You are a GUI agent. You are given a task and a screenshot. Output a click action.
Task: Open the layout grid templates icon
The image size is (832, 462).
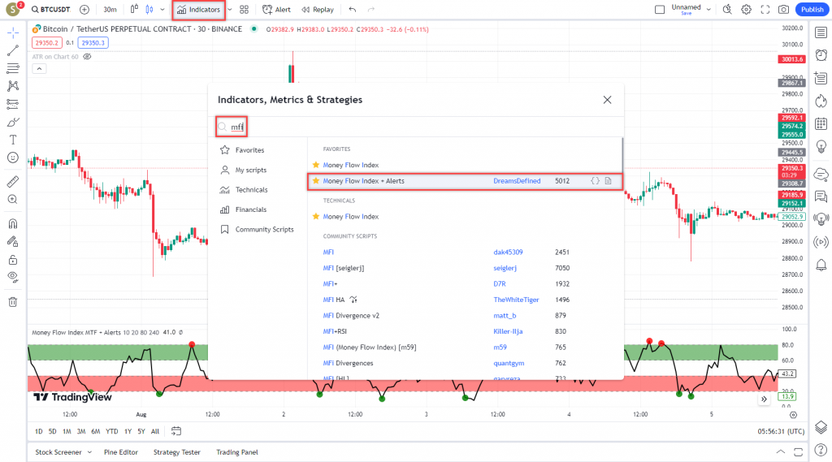[245, 10]
